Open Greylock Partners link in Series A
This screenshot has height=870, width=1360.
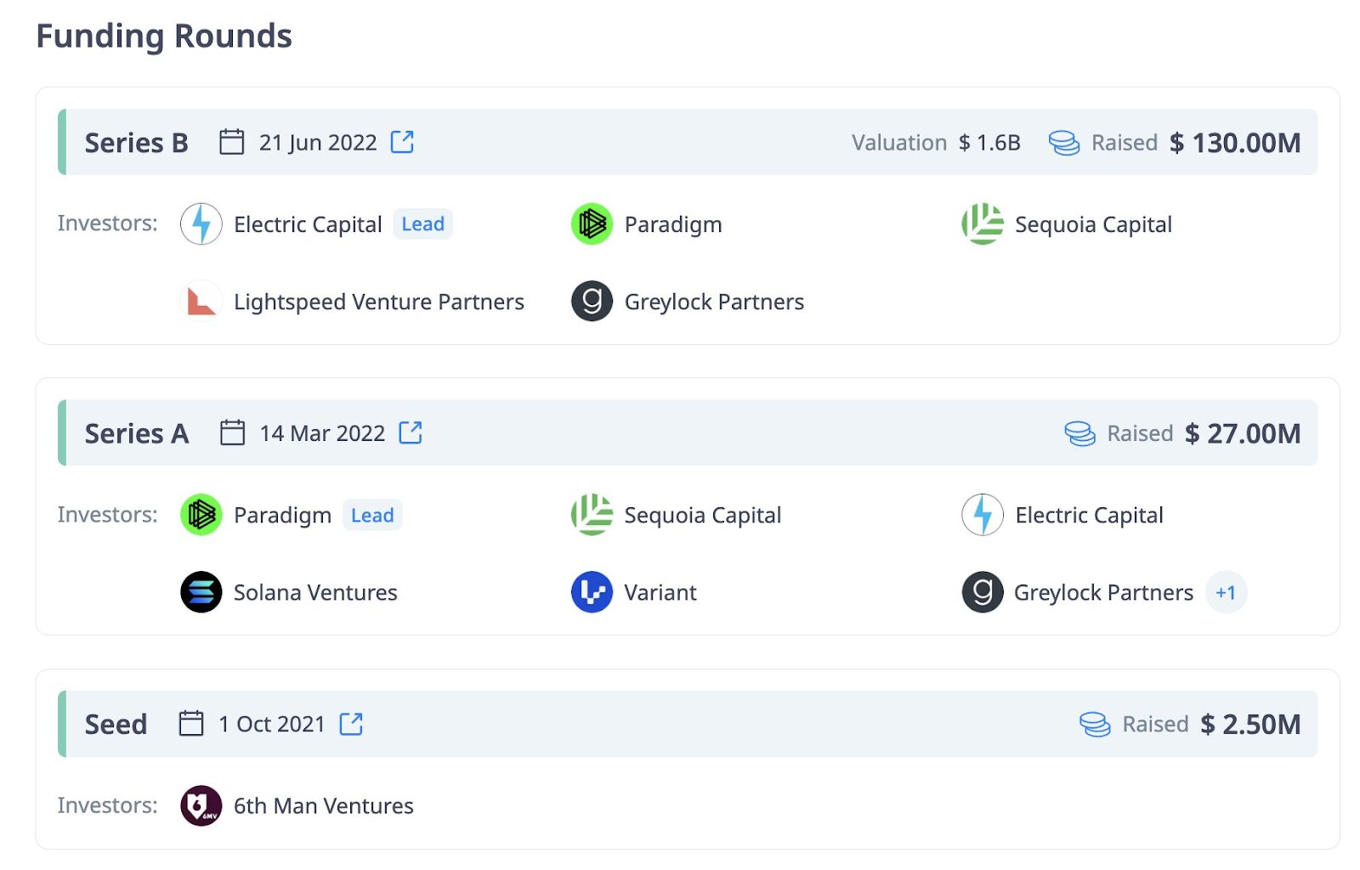point(1103,592)
